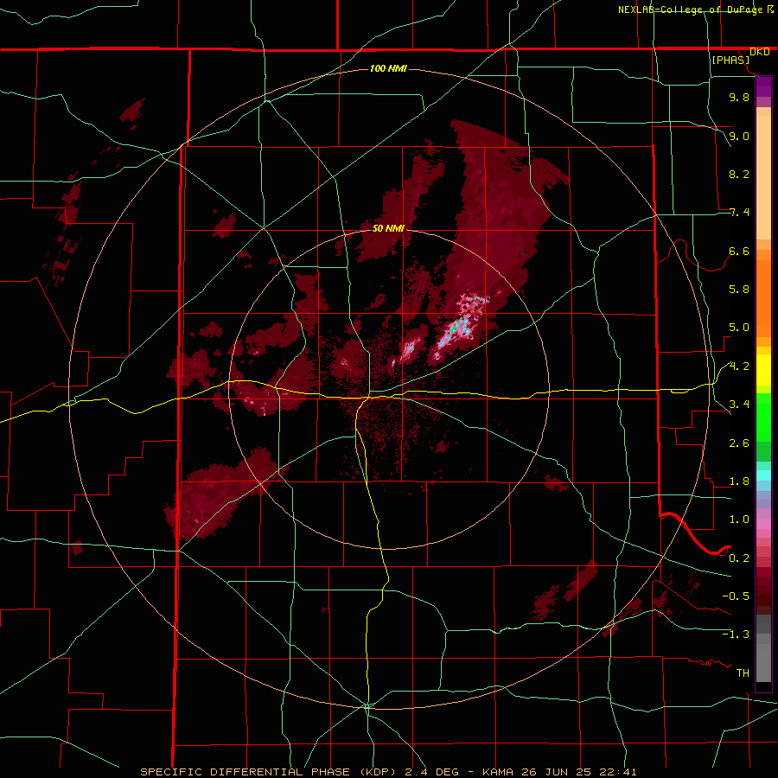Pick the bright green band on the color bar
Screen dimensions: 778x778
tap(763, 418)
